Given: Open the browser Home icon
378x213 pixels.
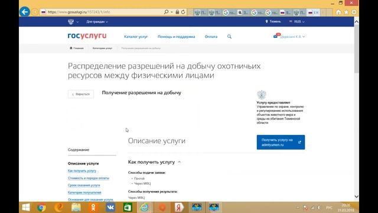Looking at the screenshot, I should [x=338, y=12].
